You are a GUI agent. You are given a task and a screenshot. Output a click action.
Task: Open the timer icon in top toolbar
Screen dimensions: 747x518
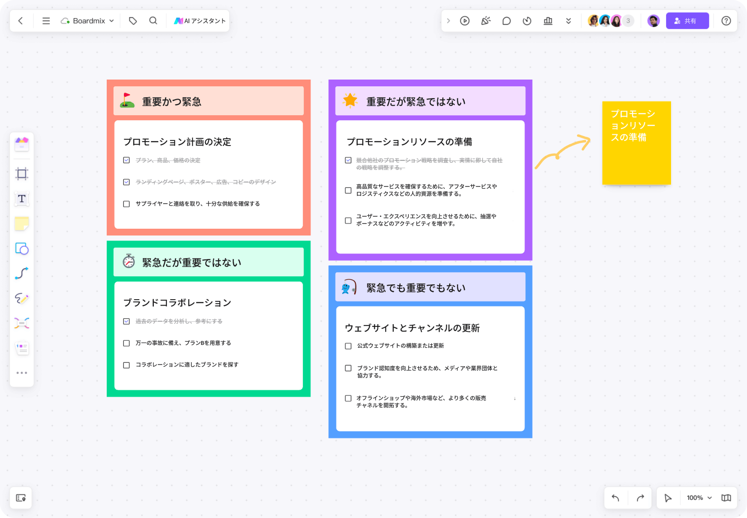[527, 21]
